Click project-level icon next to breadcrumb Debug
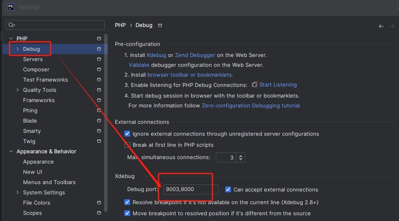The height and width of the screenshot is (221, 399). [x=160, y=25]
